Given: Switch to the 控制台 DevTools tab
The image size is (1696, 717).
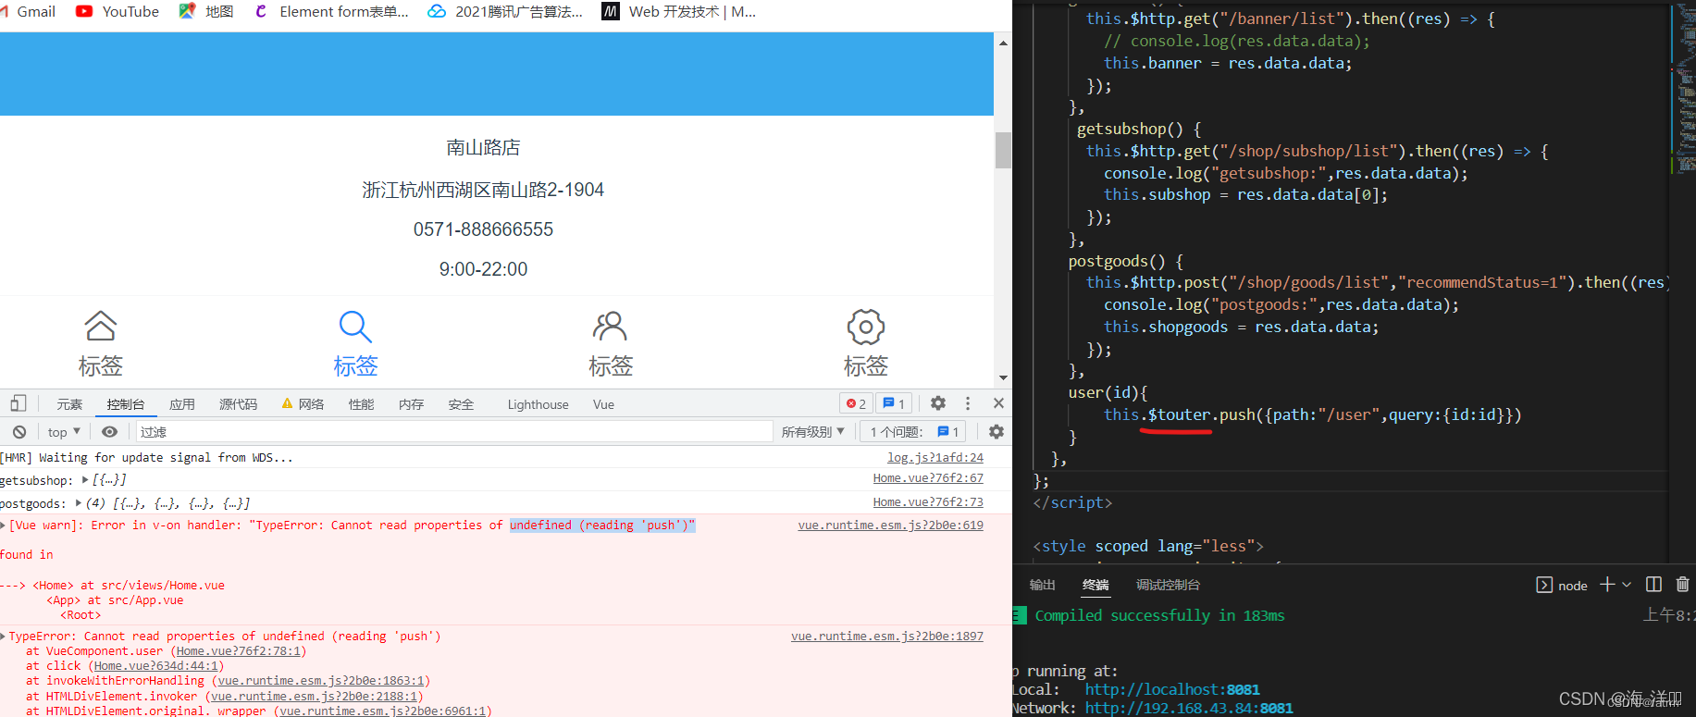Looking at the screenshot, I should point(125,404).
